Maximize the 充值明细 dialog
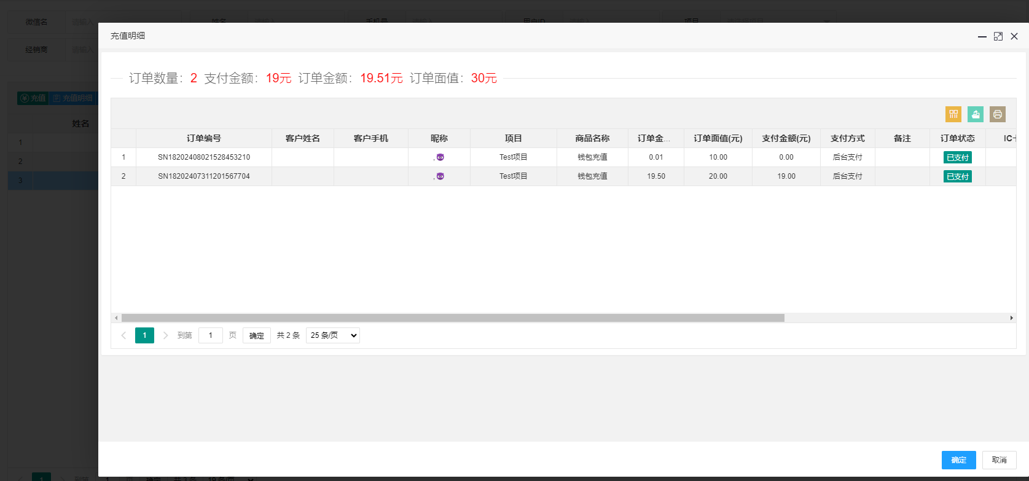The height and width of the screenshot is (481, 1029). (x=998, y=36)
